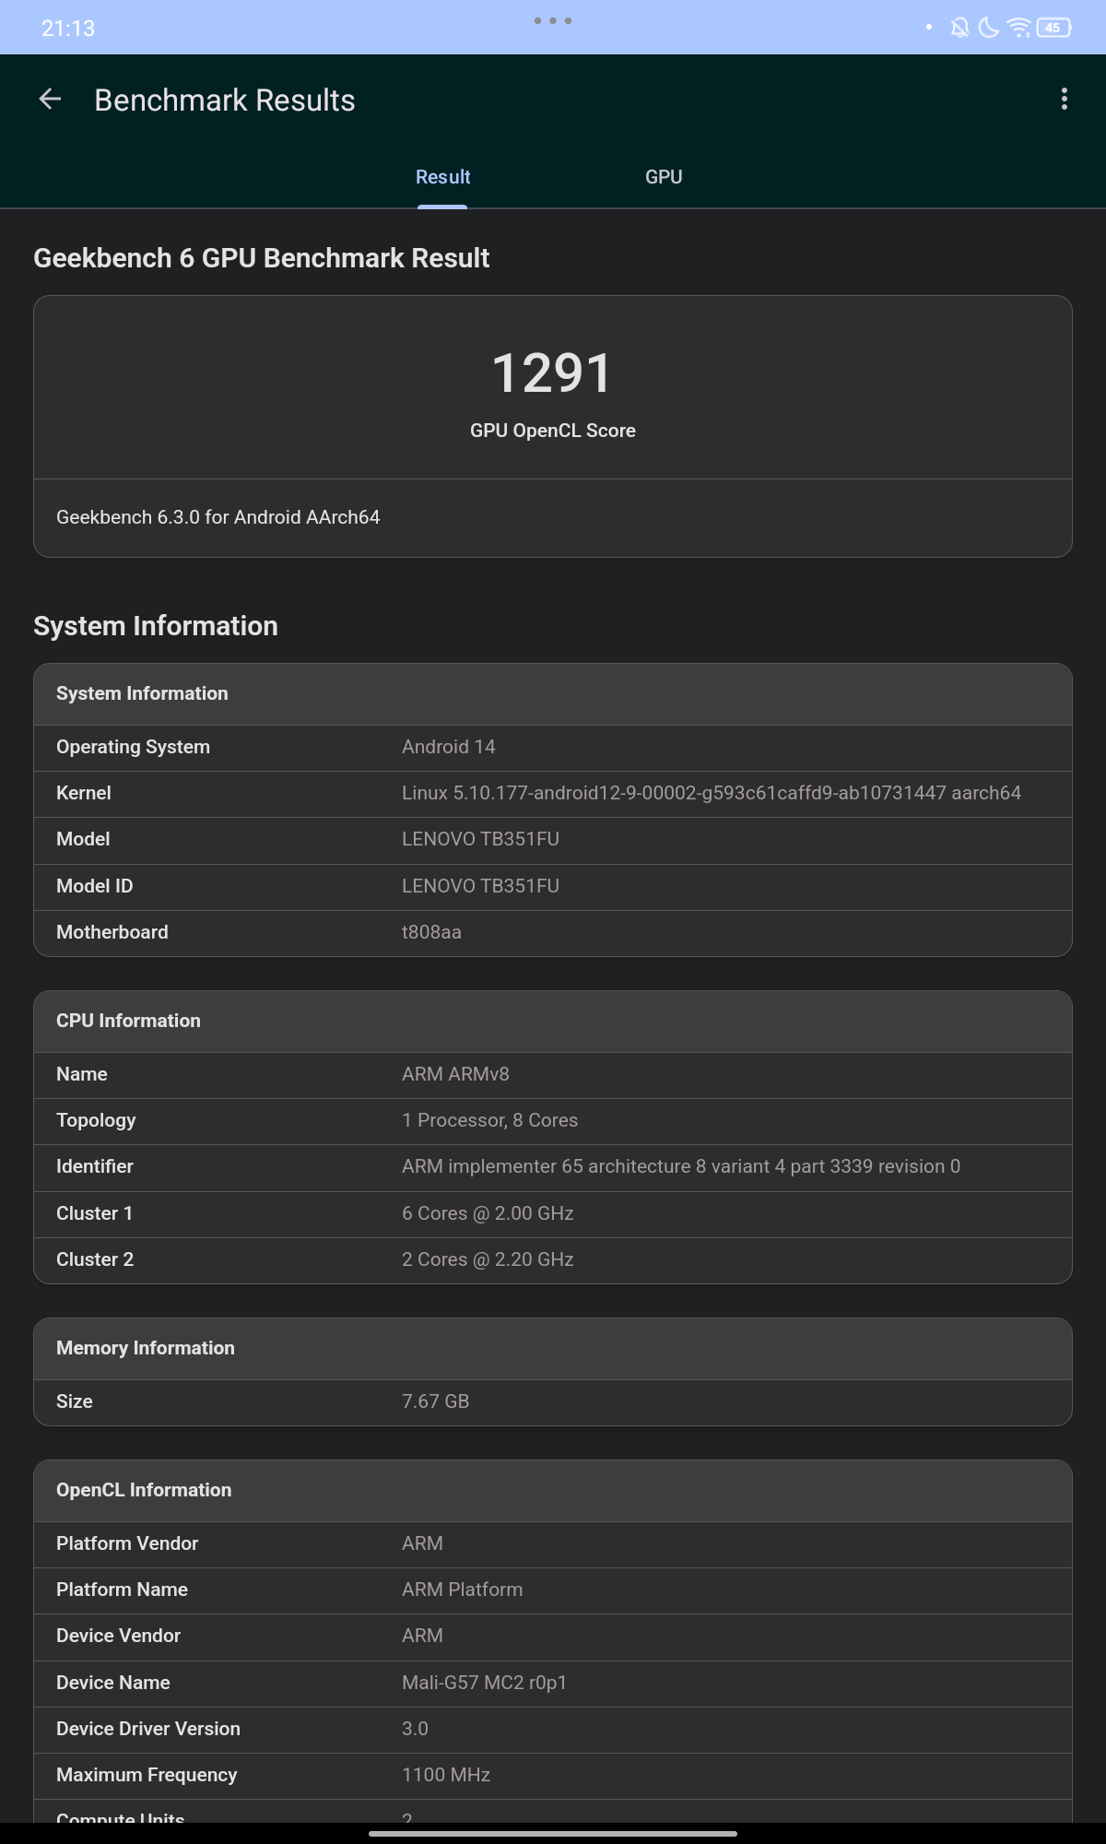
Task: Tap the "Operating System" row label
Action: [134, 747]
